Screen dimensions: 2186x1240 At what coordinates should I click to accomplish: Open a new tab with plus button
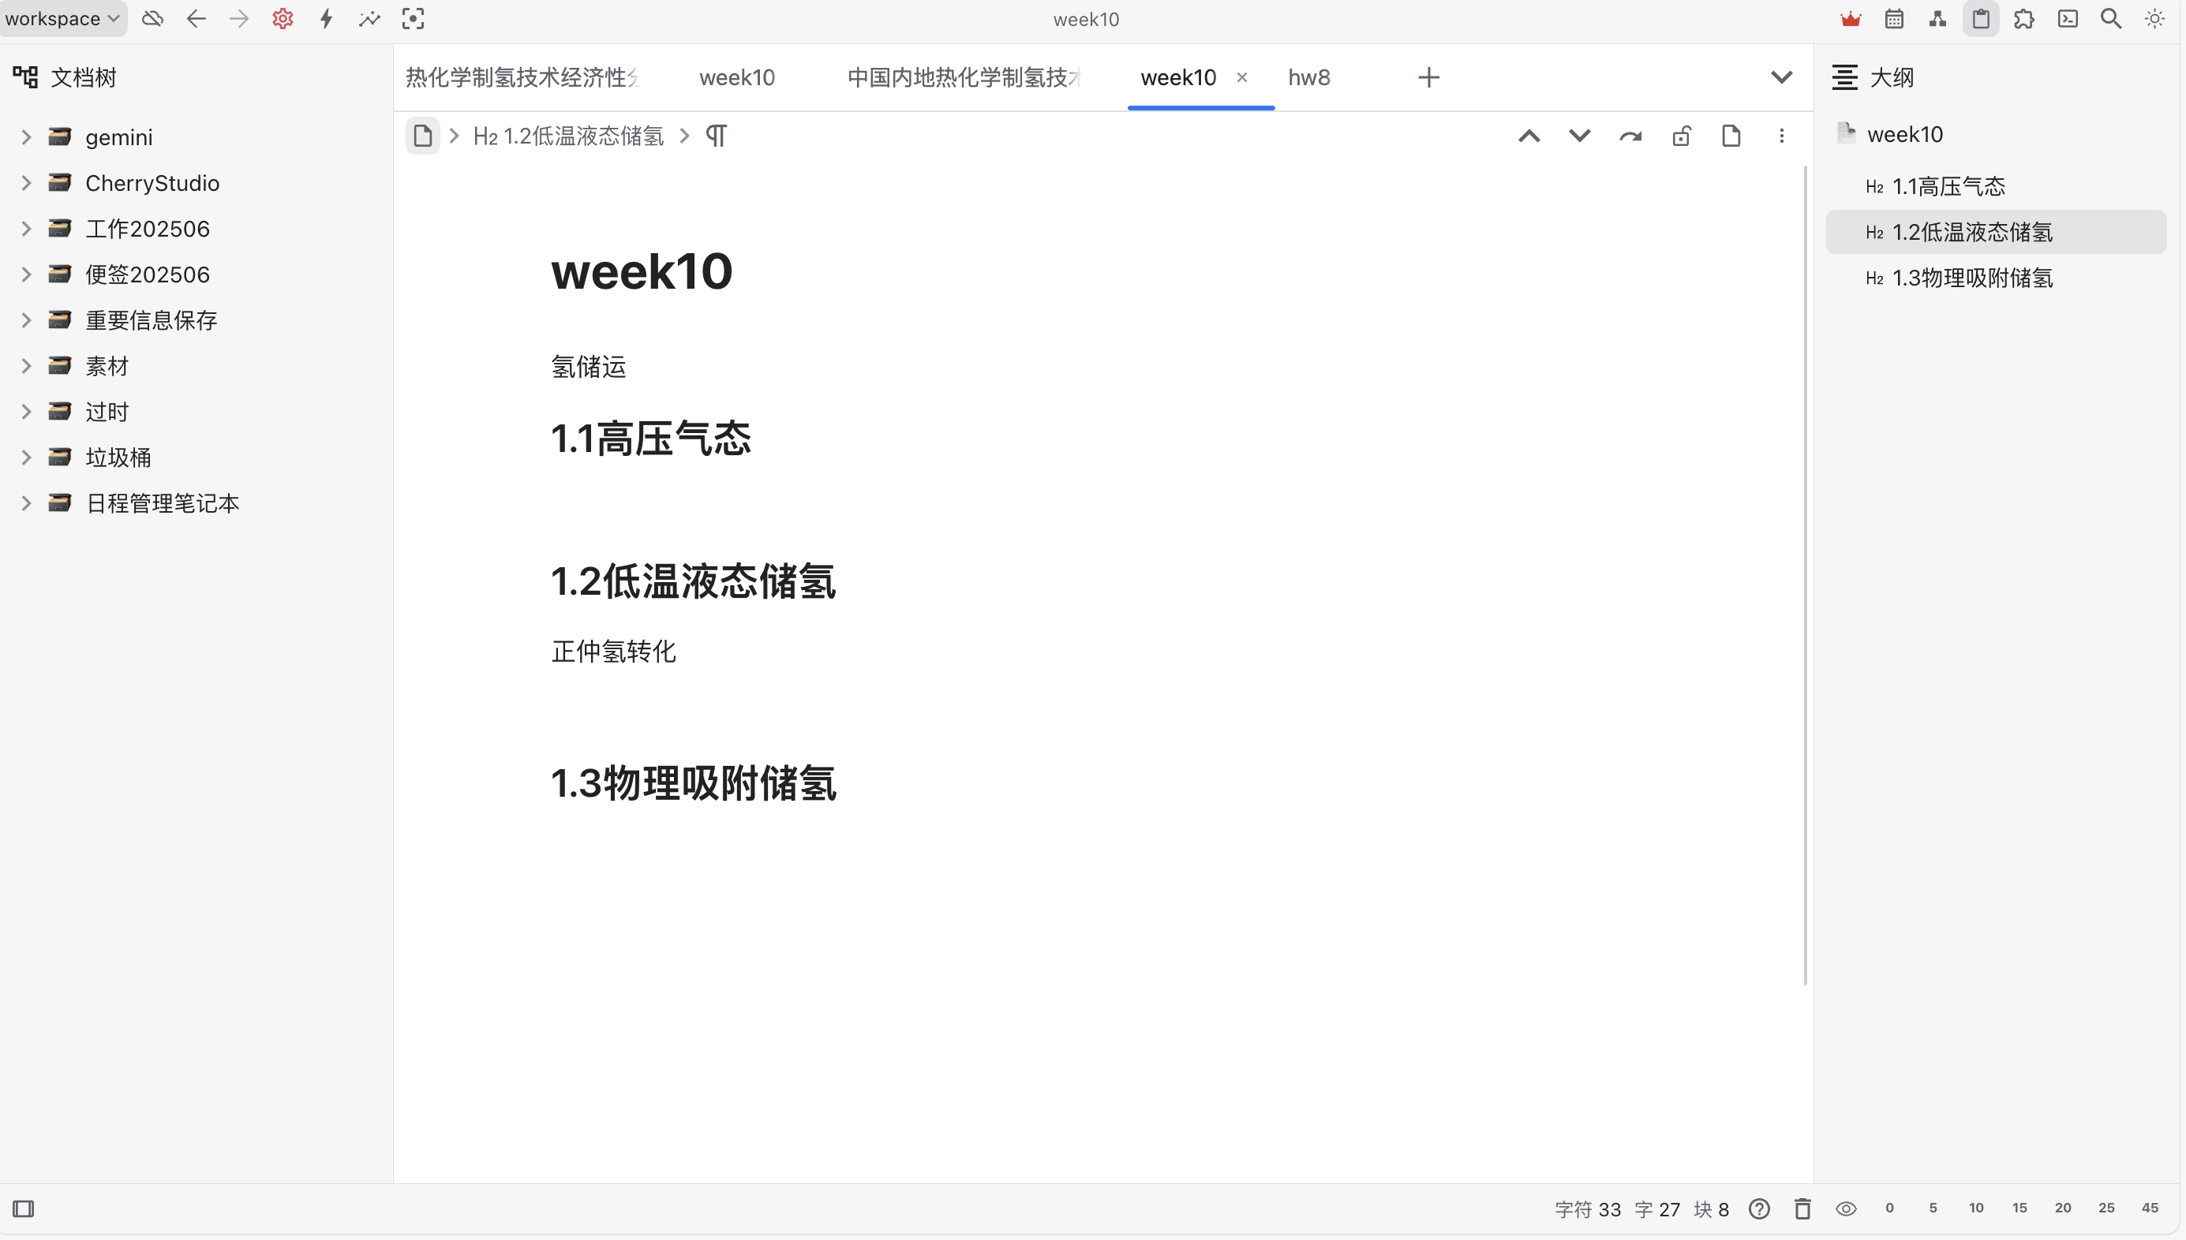(1428, 77)
